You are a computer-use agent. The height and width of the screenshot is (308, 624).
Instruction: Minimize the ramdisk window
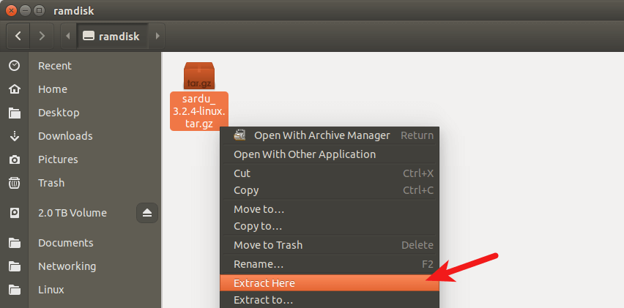pyautogui.click(x=25, y=11)
